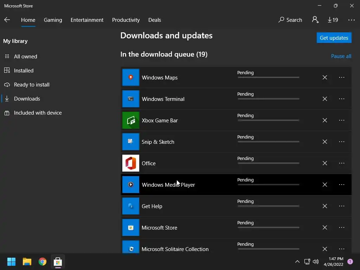Open the Installed library section
Viewport: 360px width, 270px height.
[x=19, y=70]
